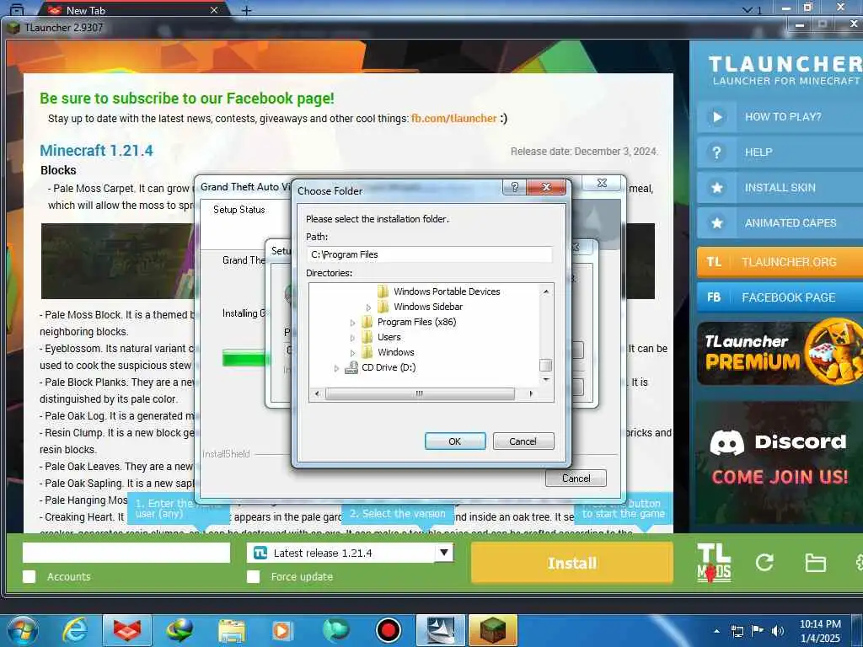863x647 pixels.
Task: Show hidden tray icons arrow
Action: coord(716,631)
